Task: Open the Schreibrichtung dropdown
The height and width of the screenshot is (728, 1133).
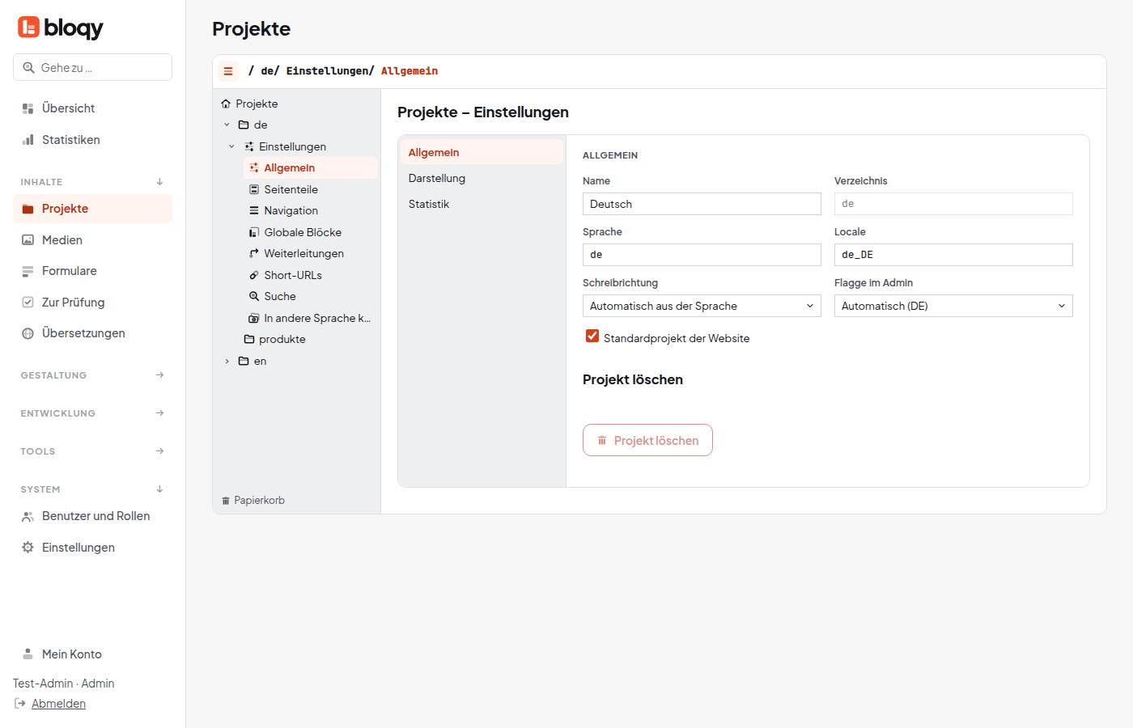Action: [x=702, y=306]
